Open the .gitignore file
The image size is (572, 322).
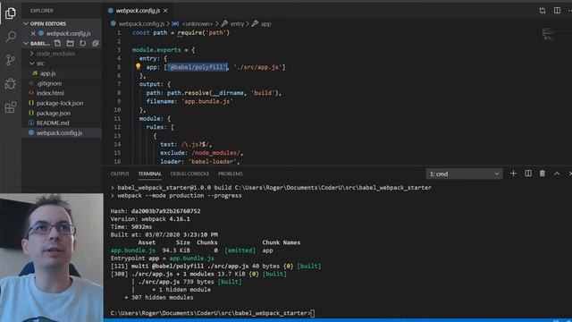49,83
